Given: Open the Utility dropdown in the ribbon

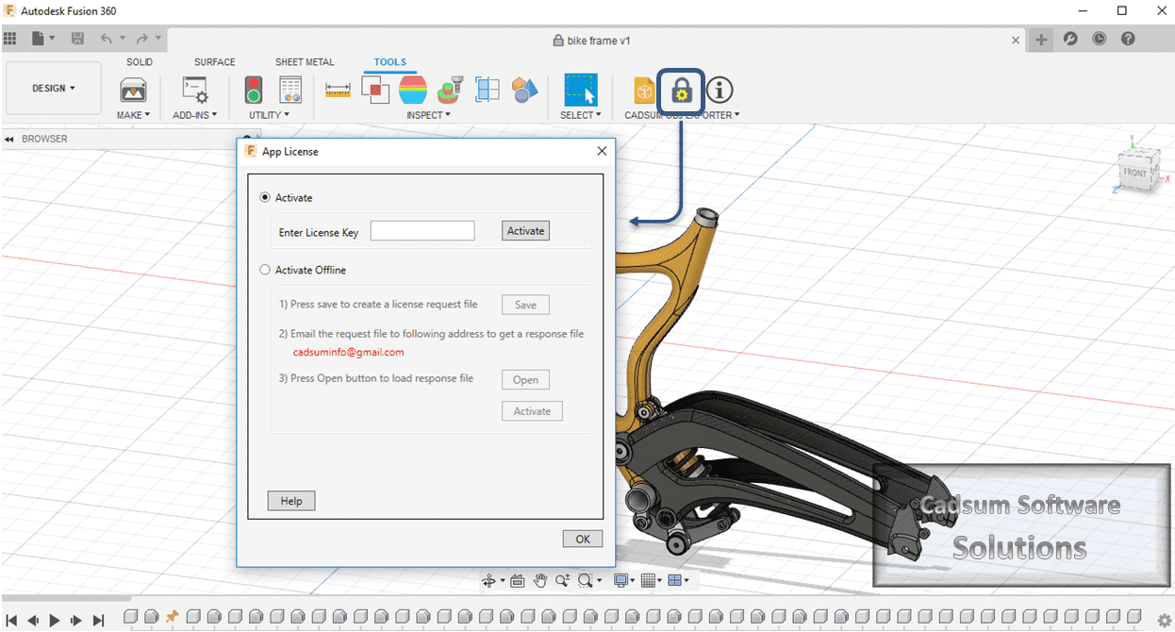Looking at the screenshot, I should click(x=270, y=114).
